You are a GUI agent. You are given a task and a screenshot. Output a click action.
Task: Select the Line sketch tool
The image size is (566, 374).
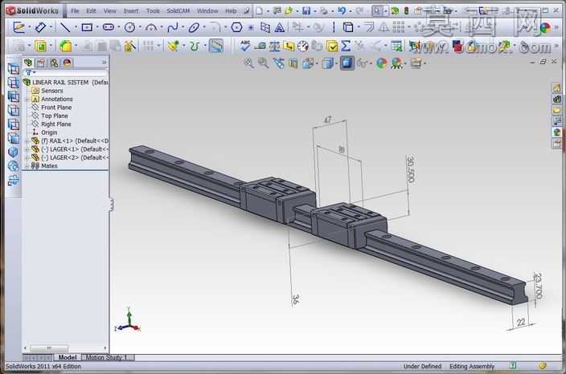coord(65,27)
